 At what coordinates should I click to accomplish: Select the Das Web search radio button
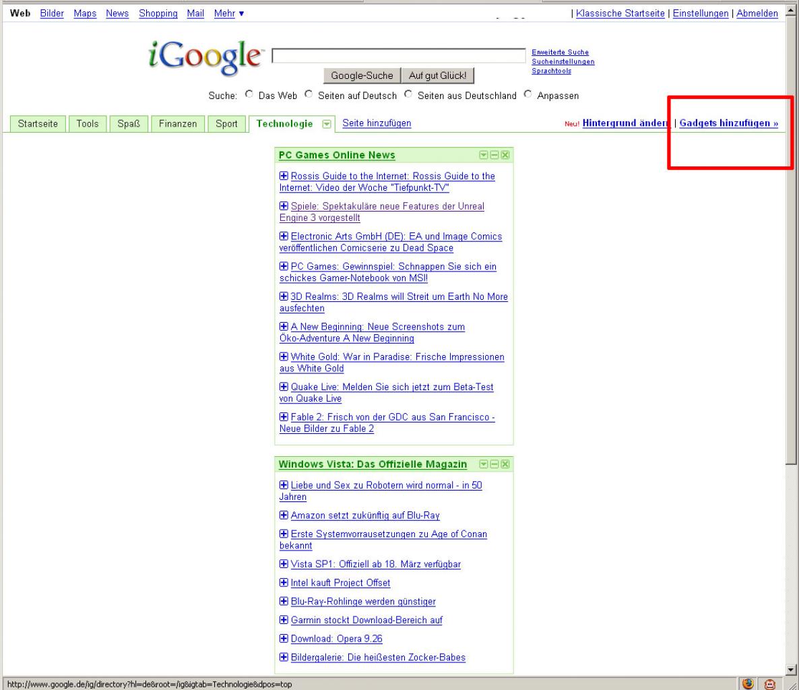click(x=249, y=94)
